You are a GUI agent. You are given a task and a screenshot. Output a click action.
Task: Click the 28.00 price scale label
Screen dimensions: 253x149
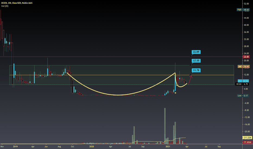tap(246, 46)
